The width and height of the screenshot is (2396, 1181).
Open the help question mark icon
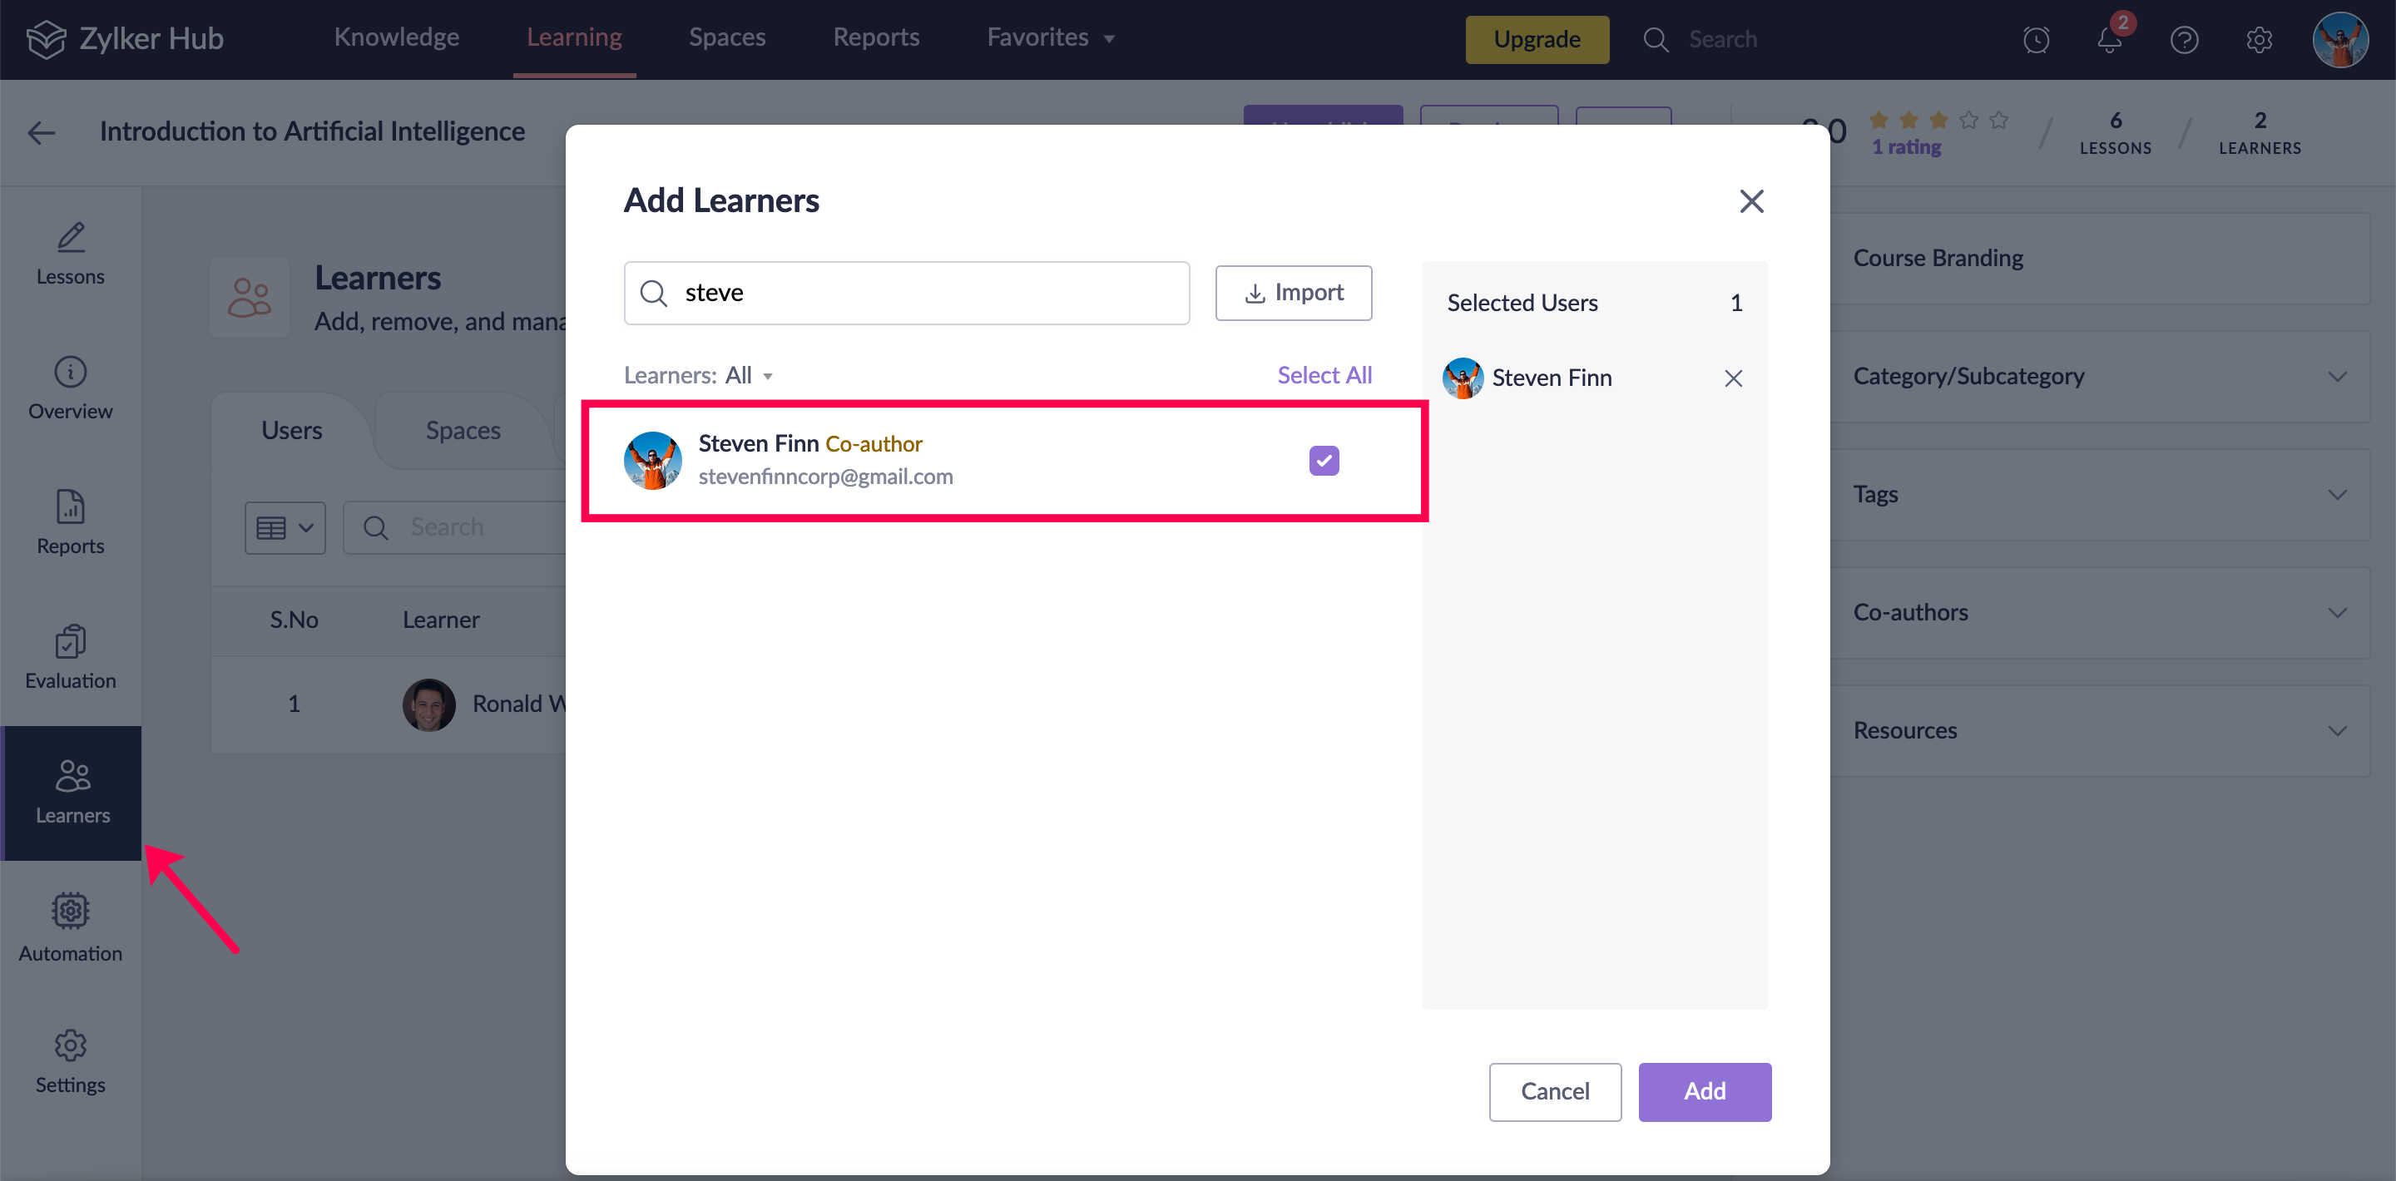click(2184, 40)
